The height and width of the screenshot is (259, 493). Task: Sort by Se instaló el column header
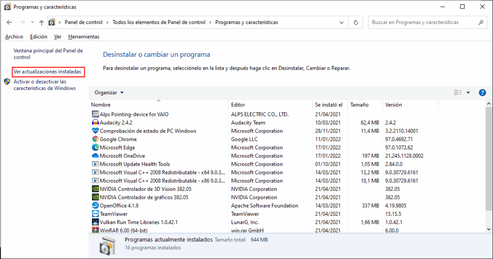[329, 105]
